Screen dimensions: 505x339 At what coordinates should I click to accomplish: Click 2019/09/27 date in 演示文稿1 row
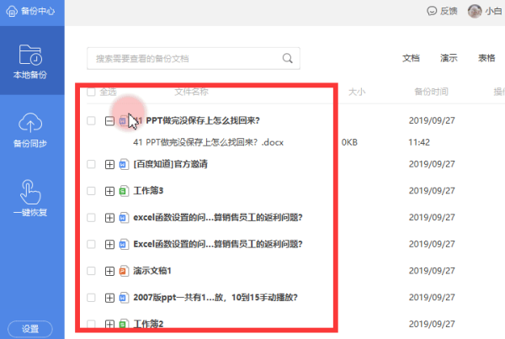(x=432, y=271)
